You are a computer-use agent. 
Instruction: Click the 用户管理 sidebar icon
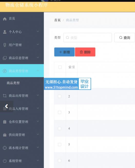(x=5, y=45)
